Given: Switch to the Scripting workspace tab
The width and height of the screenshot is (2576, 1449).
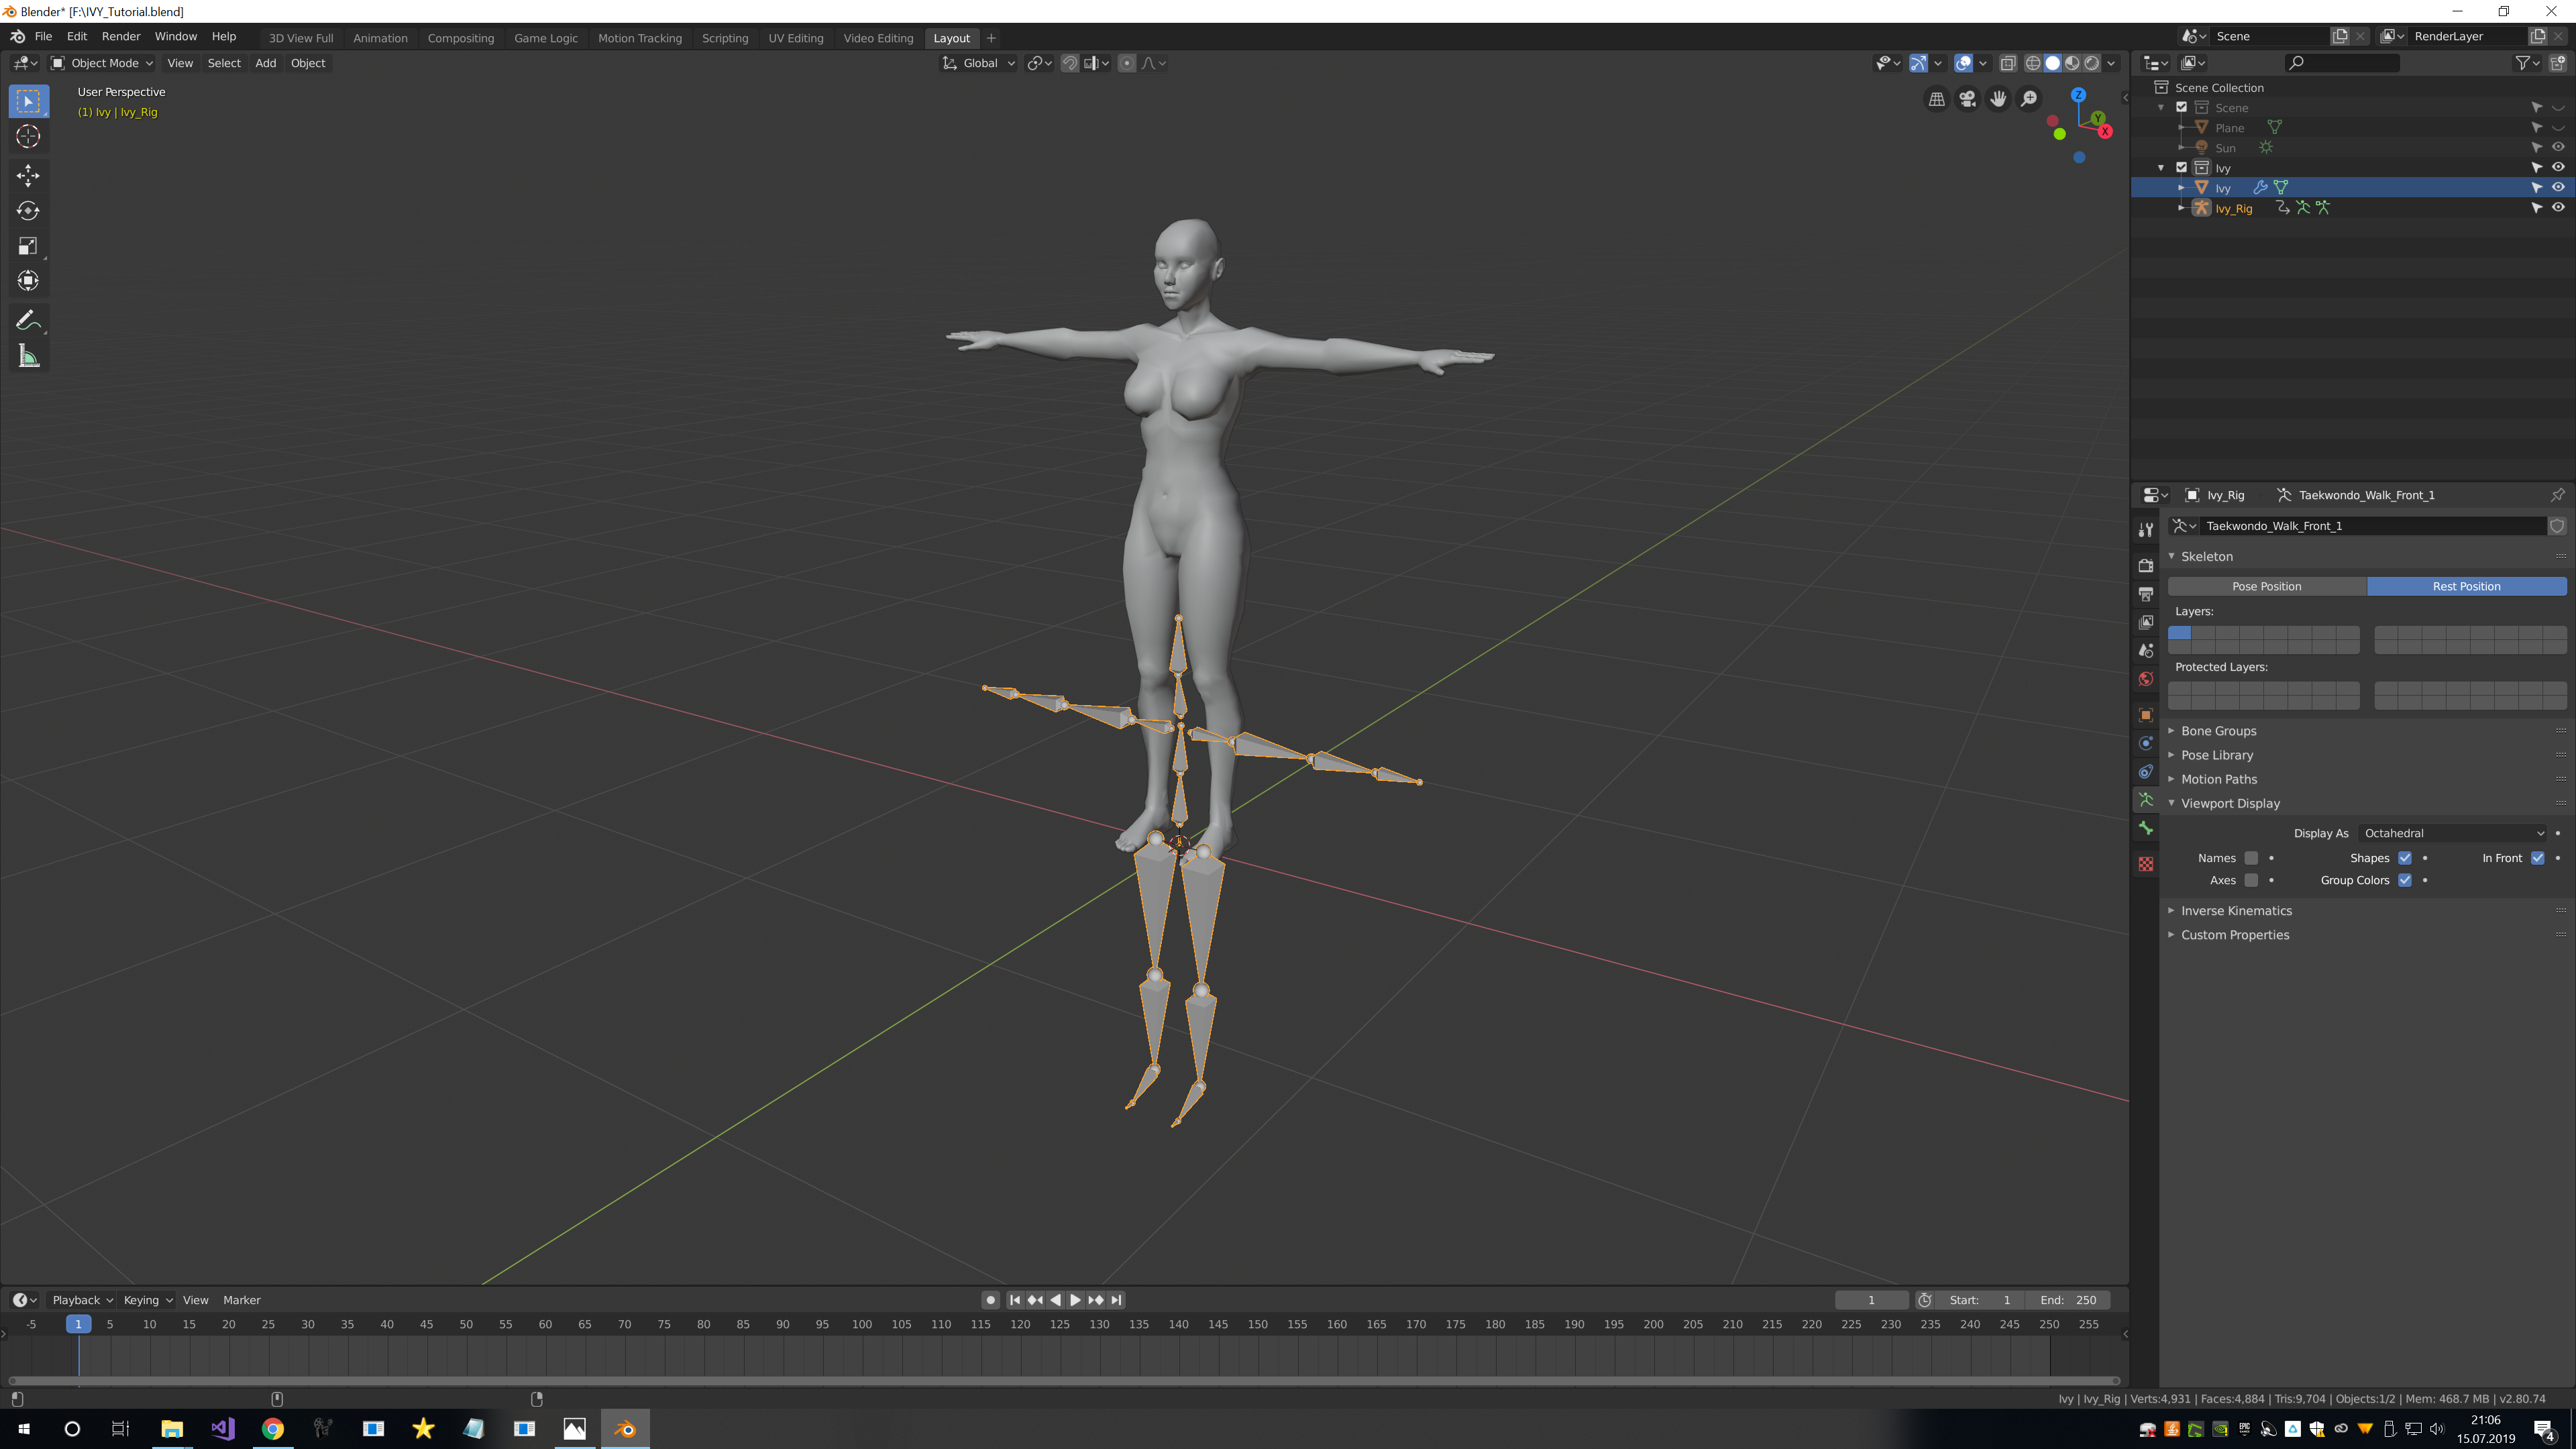Looking at the screenshot, I should click(725, 38).
